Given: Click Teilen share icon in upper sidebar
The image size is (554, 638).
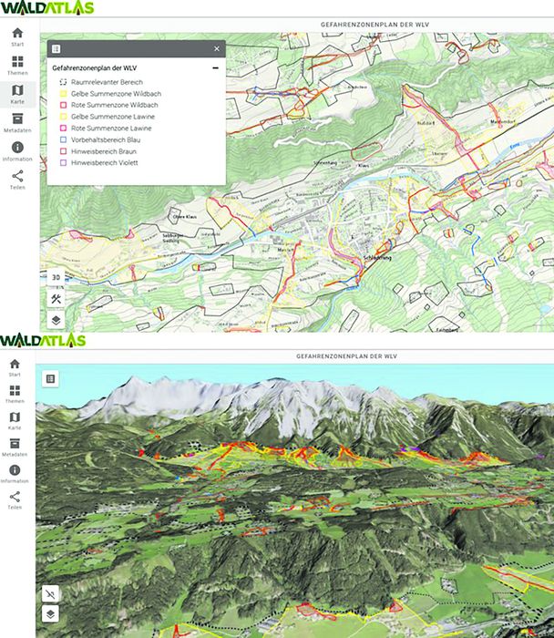Looking at the screenshot, I should [18, 180].
